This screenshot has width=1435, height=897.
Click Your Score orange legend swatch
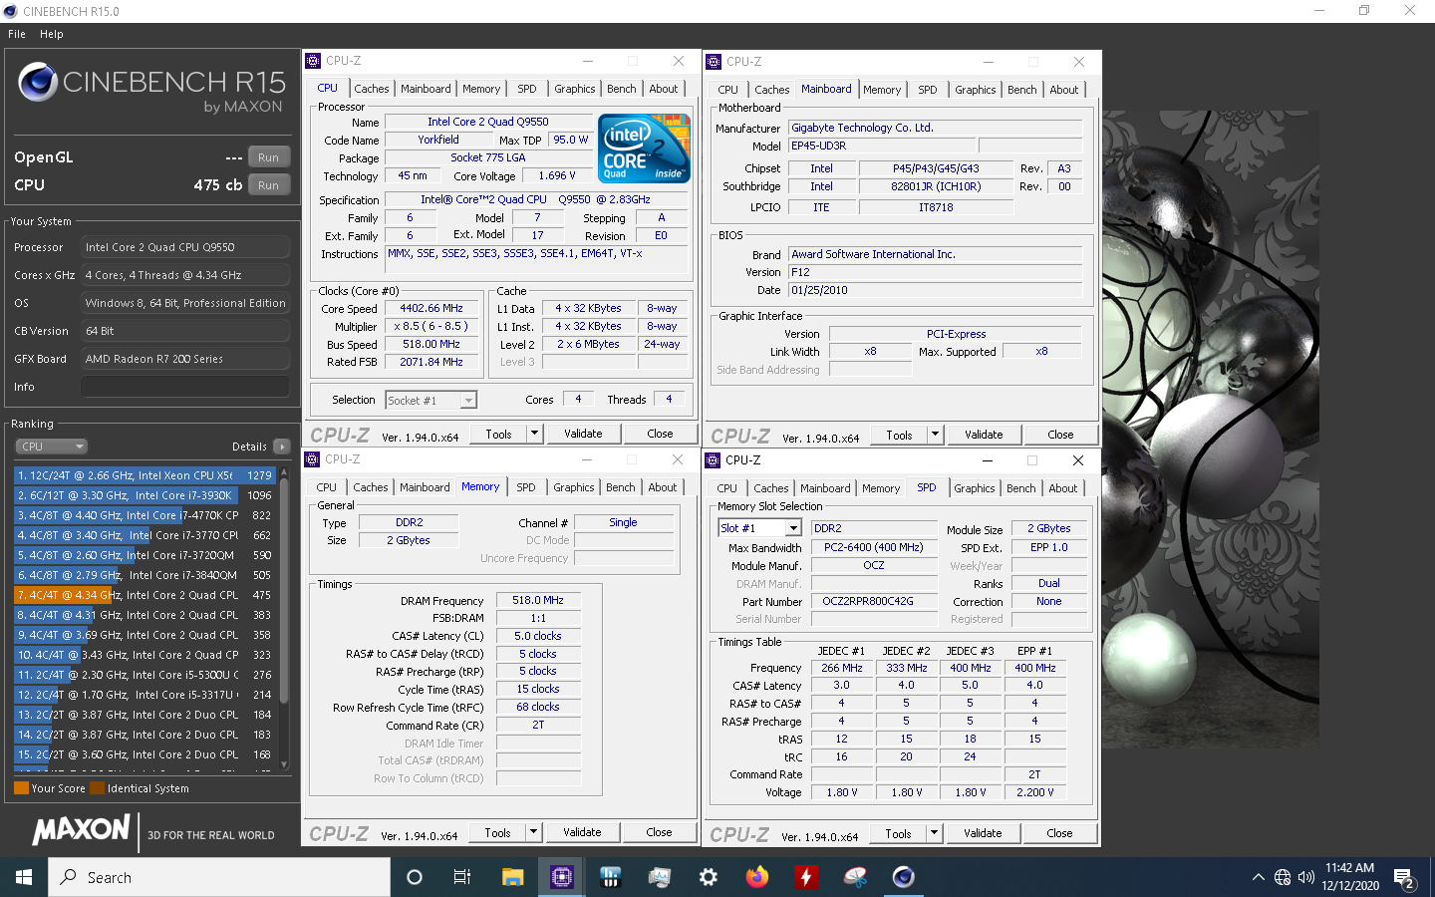point(21,788)
